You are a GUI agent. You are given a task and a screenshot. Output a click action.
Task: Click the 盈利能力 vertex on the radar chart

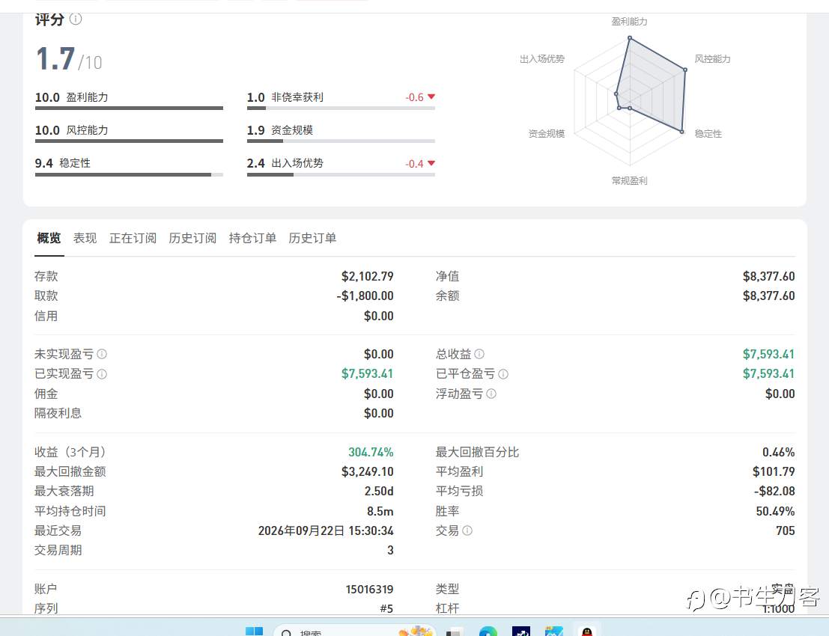[630, 38]
